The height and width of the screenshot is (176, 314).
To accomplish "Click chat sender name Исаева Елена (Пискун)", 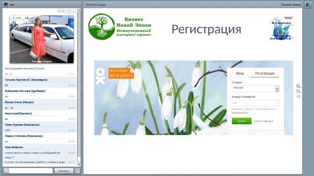I will (x=19, y=102).
